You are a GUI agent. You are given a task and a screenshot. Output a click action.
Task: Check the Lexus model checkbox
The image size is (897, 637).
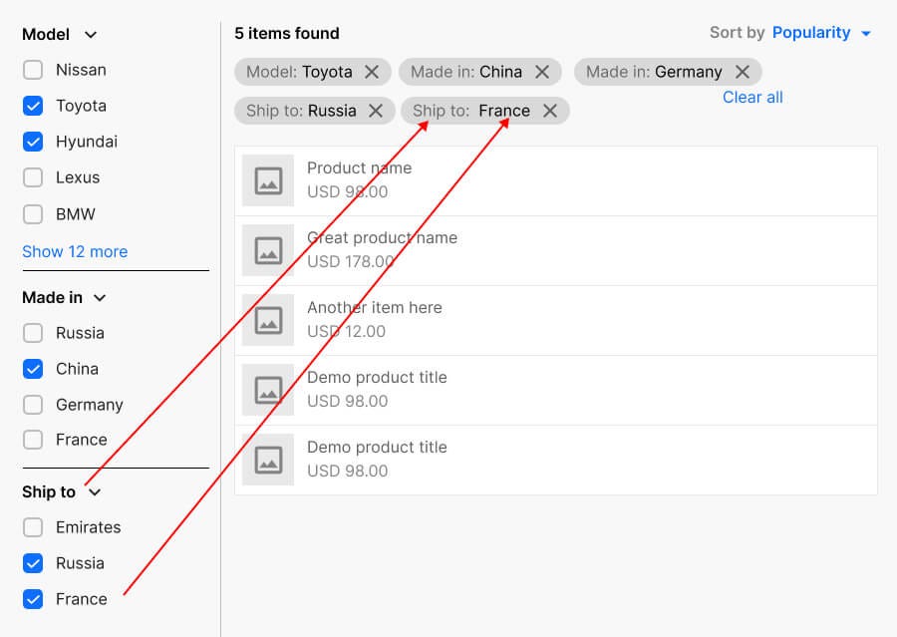point(33,177)
